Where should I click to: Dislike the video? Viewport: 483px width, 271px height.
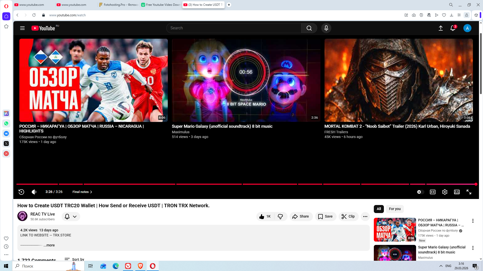click(280, 216)
